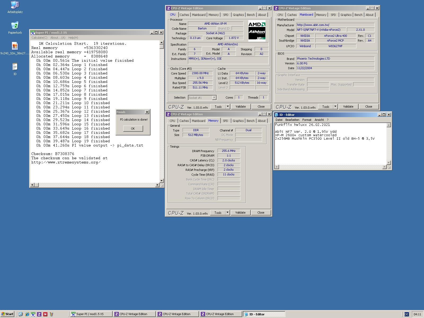The height and width of the screenshot is (318, 424).
Task: Launch CPU-Z from quick launch Z icon
Action: (x=39, y=314)
